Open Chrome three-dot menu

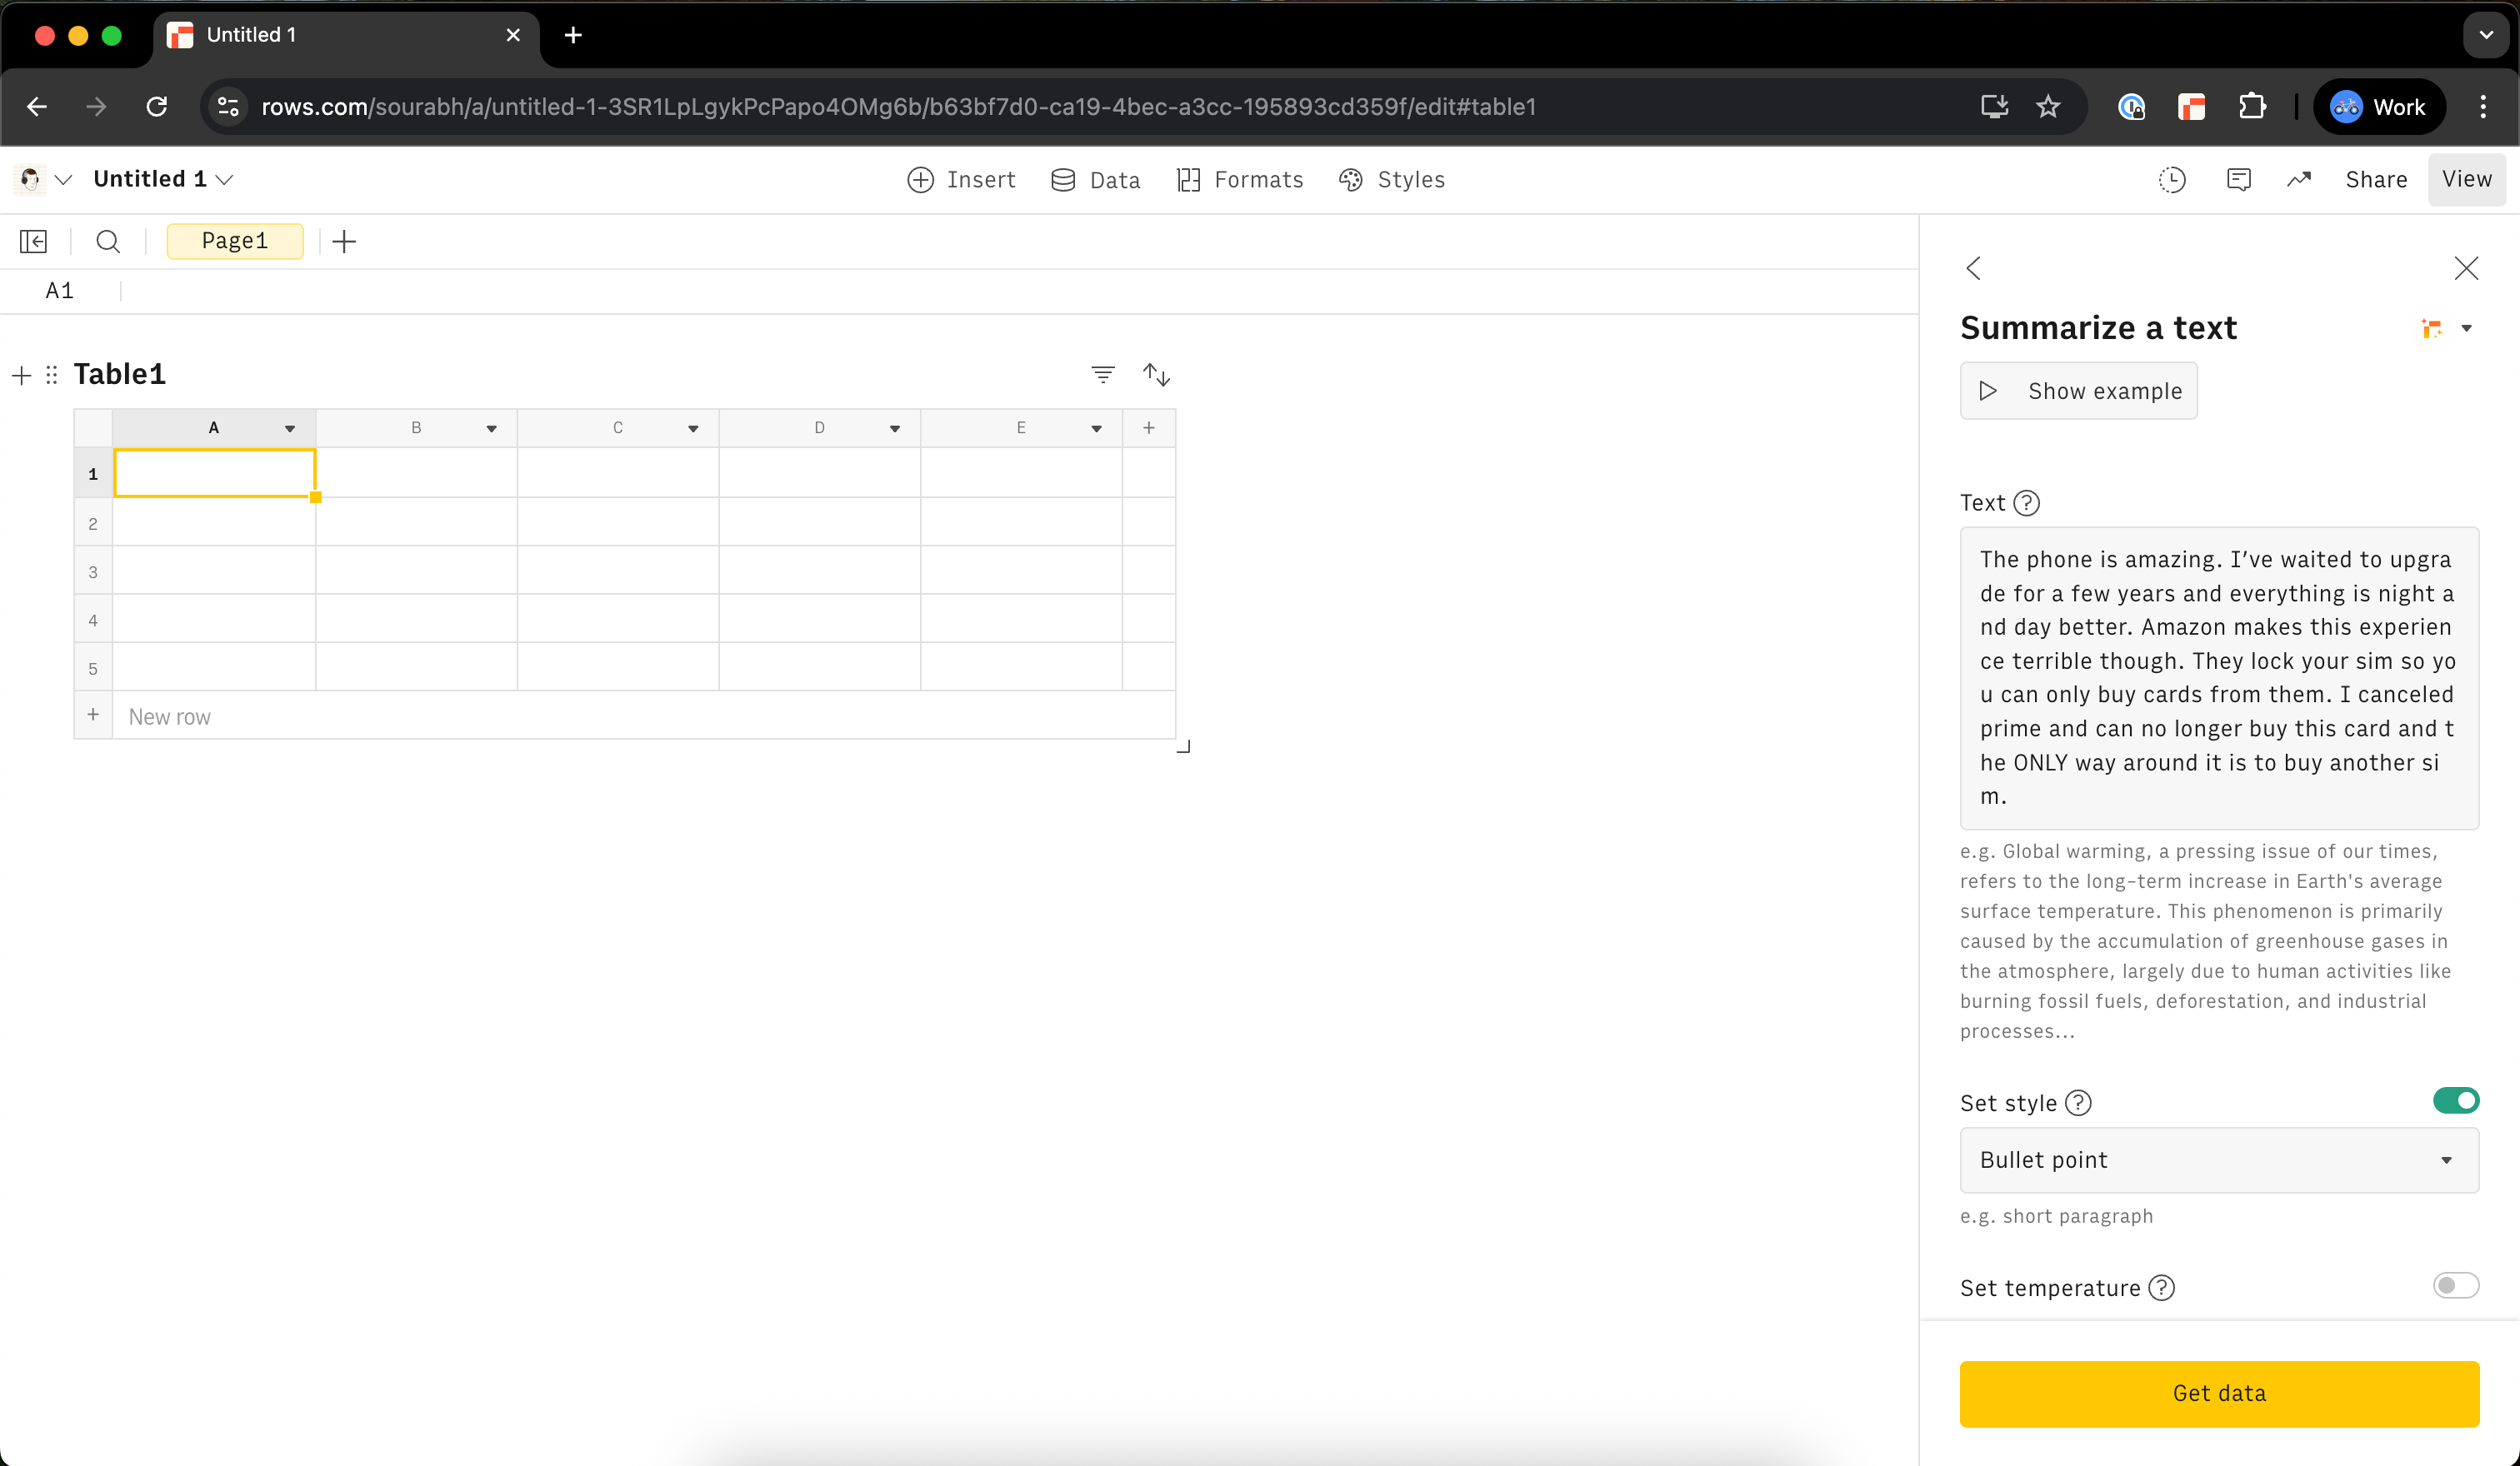coord(2483,107)
